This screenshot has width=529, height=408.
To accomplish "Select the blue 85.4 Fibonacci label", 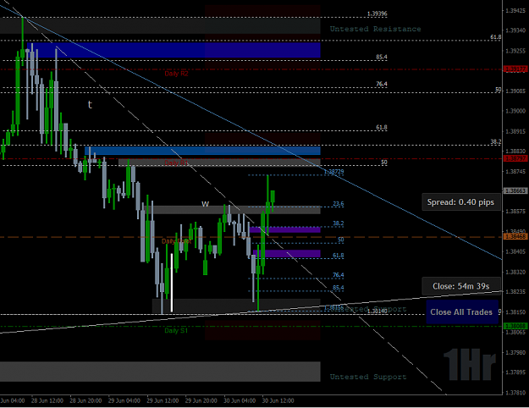I will point(339,288).
